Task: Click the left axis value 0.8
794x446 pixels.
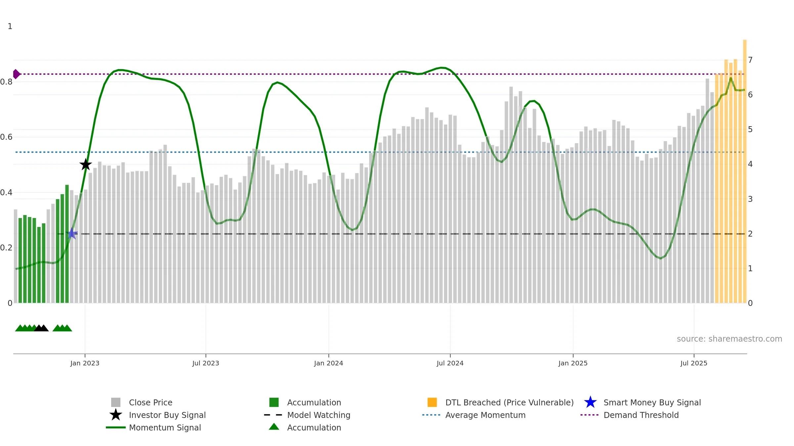Action: (x=6, y=82)
